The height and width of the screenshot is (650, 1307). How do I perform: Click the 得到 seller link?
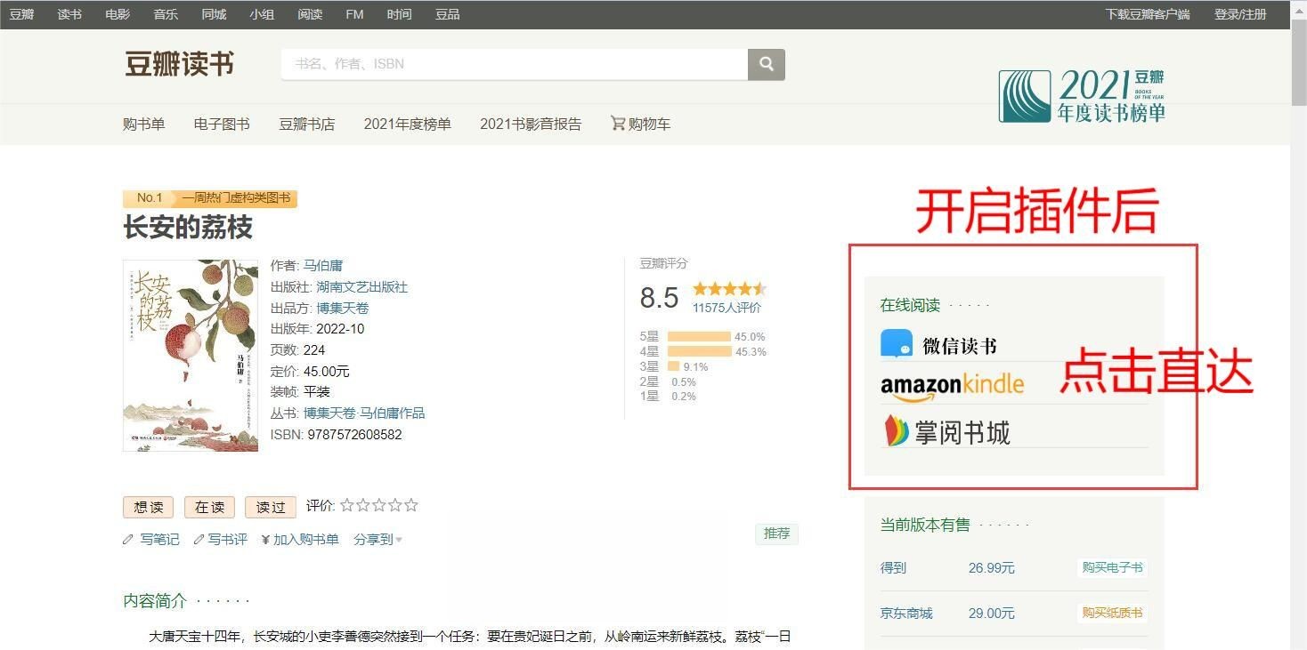(x=893, y=567)
